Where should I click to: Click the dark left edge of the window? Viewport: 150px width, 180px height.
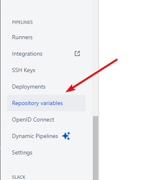coord(0,90)
